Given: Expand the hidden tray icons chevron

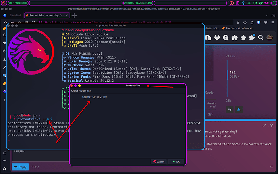Looking at the screenshot, I should click(266, 3).
